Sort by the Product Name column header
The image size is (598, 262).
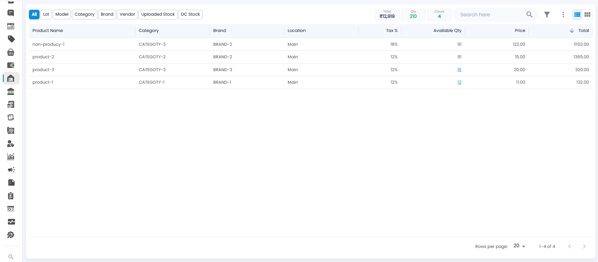tap(48, 30)
